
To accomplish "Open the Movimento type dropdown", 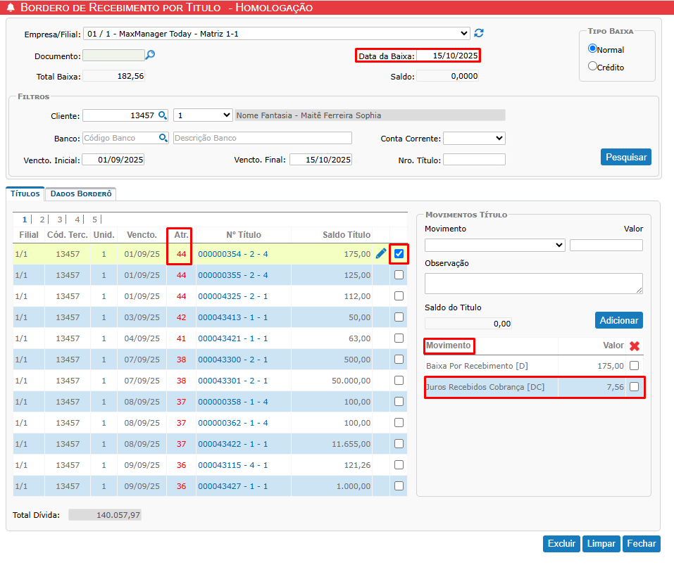I will tap(494, 245).
